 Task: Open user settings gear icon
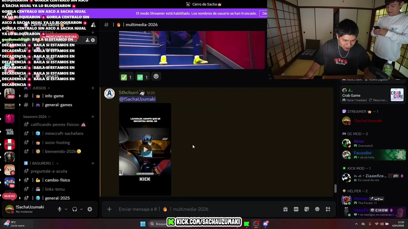click(90, 209)
